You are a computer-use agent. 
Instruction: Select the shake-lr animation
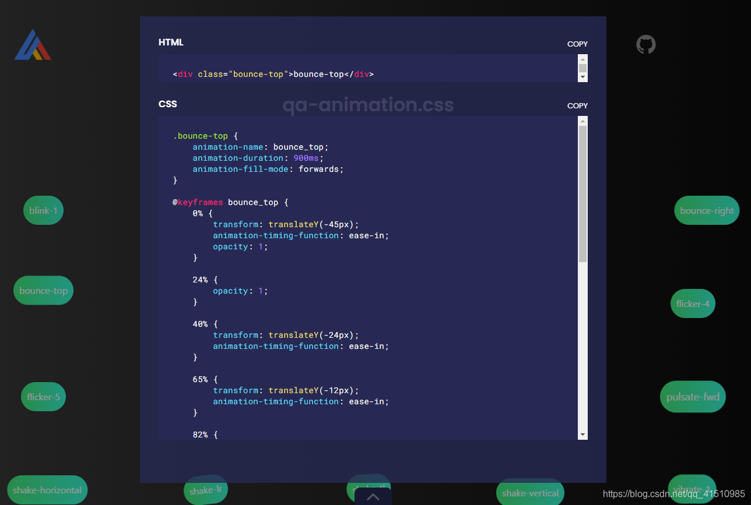tap(206, 490)
